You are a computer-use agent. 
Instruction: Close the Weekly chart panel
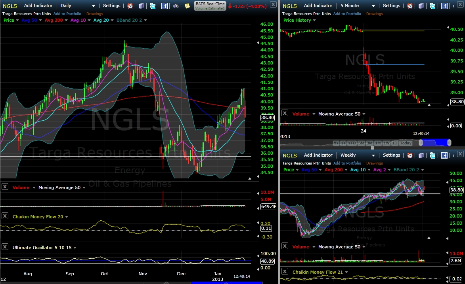coord(460,154)
